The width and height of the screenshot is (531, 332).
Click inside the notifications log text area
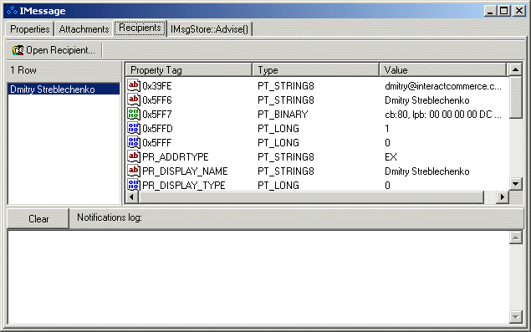[258, 277]
